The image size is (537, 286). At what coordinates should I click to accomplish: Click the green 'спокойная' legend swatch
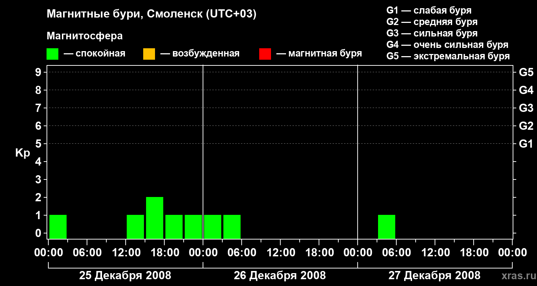(52, 54)
